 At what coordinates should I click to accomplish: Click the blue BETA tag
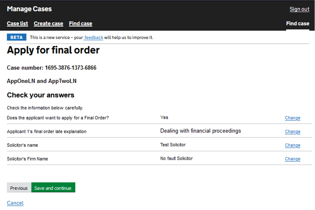pos(16,37)
